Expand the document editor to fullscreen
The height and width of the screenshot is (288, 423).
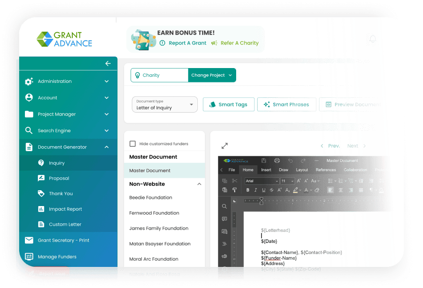[225, 146]
